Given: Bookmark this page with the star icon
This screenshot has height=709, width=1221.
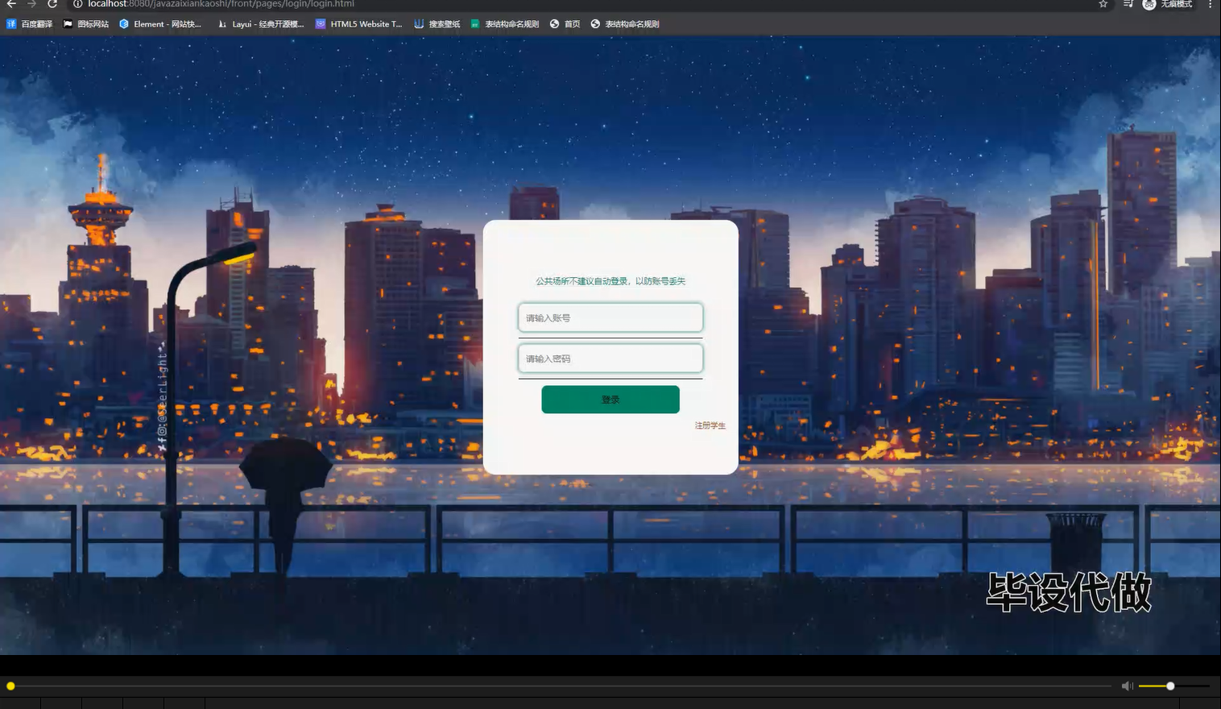Looking at the screenshot, I should (x=1103, y=4).
